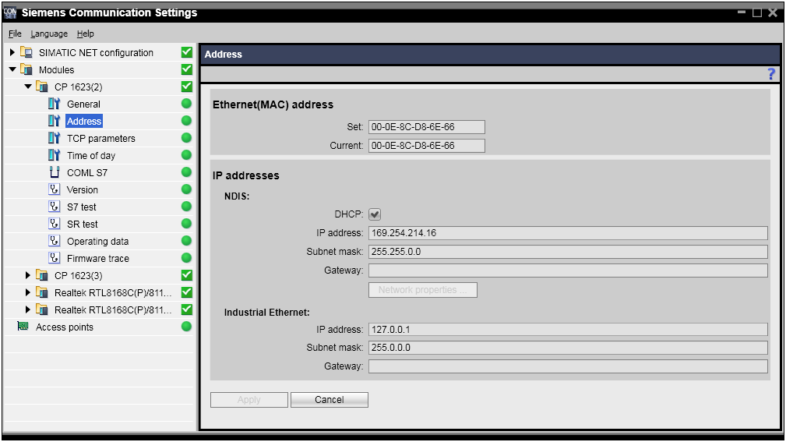Click the COML S7 connector icon
Image resolution: width=786 pixels, height=442 pixels.
pos(54,172)
